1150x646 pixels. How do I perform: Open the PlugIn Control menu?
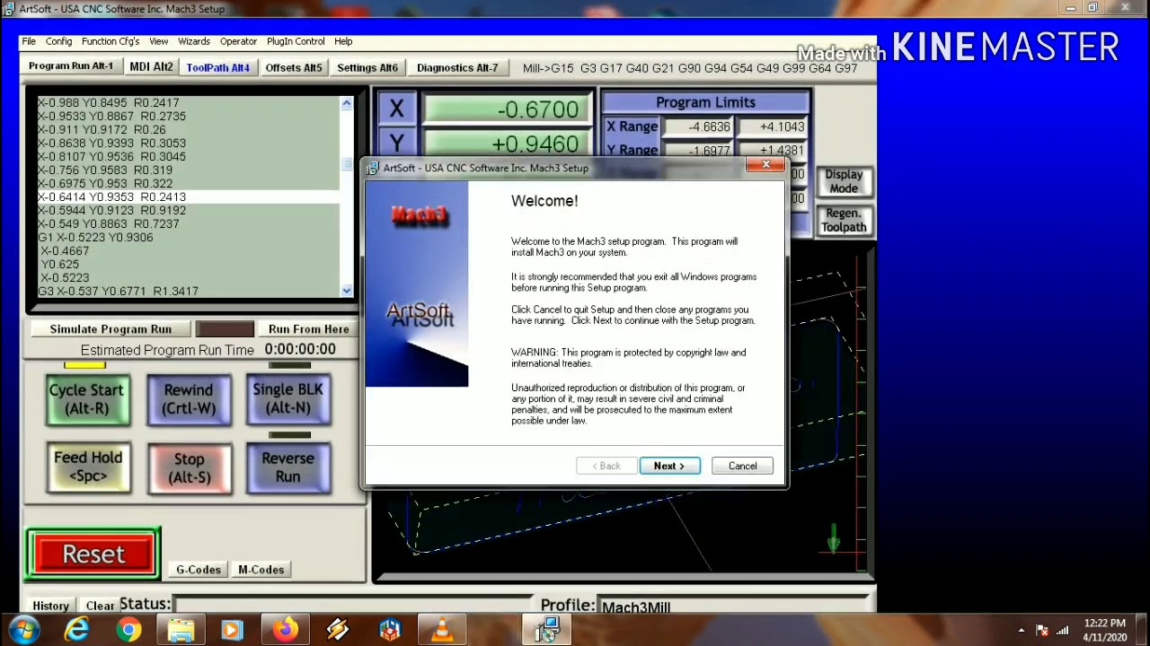point(296,41)
